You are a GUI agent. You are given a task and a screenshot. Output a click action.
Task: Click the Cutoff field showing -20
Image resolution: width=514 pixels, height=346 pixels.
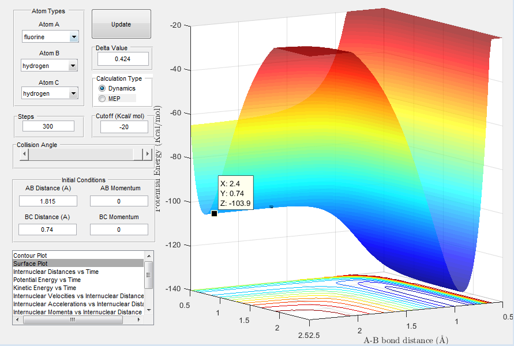pyautogui.click(x=124, y=127)
